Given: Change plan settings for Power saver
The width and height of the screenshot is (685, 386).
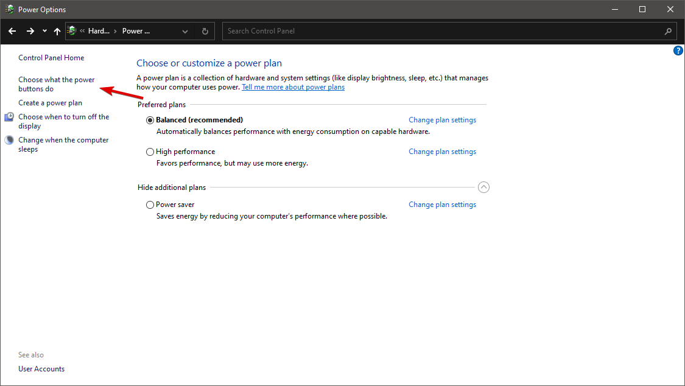Looking at the screenshot, I should pyautogui.click(x=443, y=205).
